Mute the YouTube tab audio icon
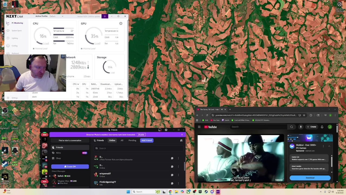This screenshot has height=195, width=346. click(222, 109)
